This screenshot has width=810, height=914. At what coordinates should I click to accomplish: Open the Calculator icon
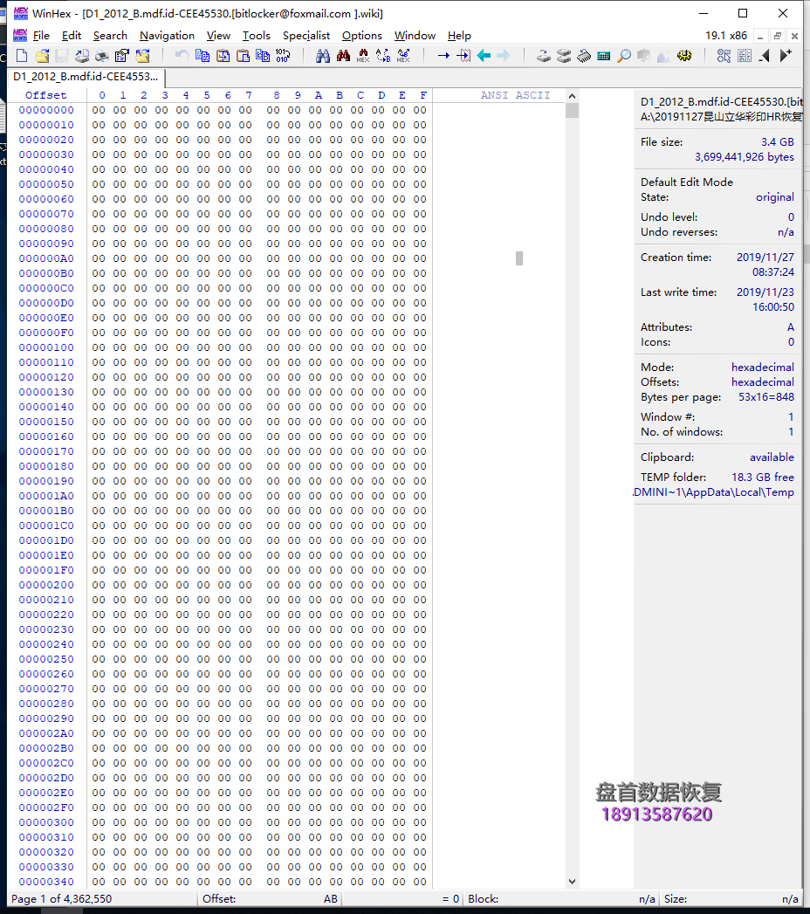(604, 56)
